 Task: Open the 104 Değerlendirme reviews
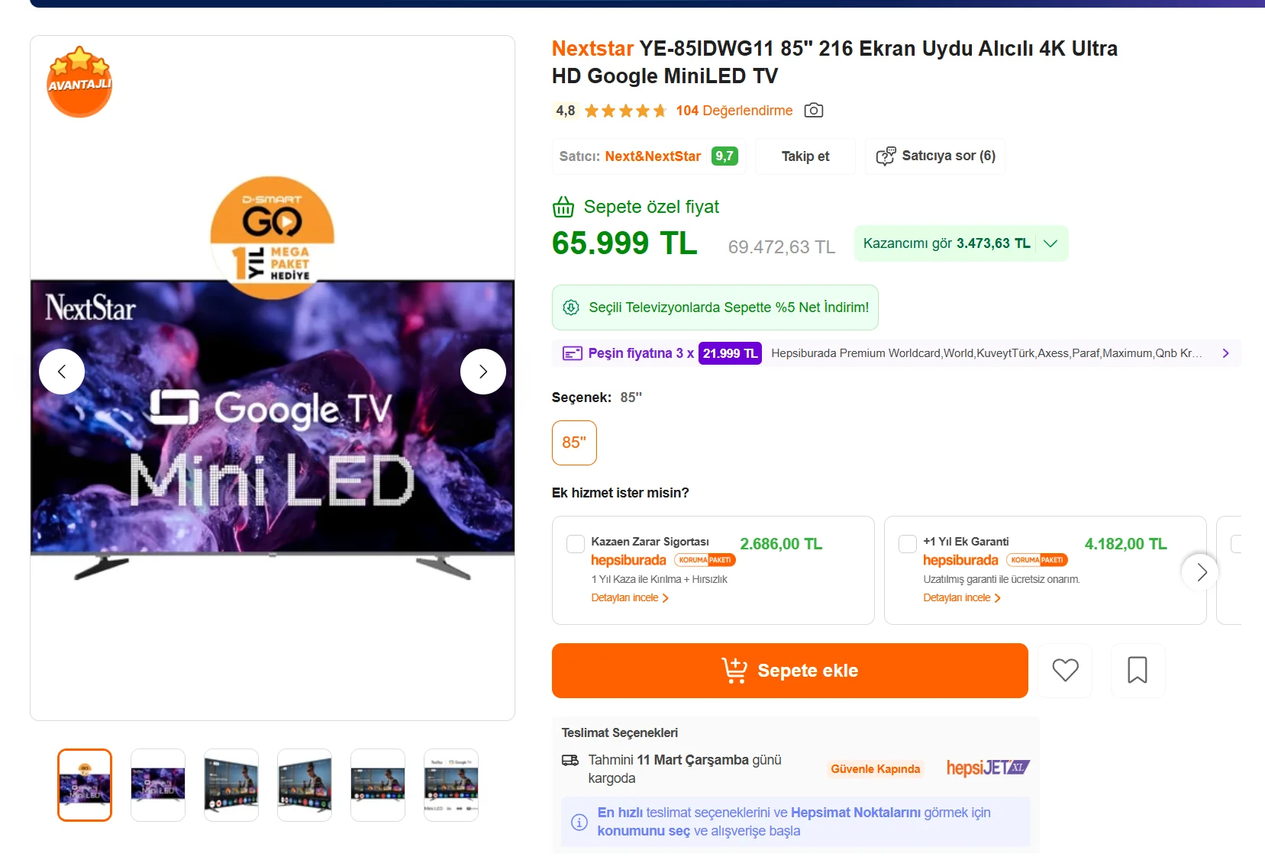(x=734, y=111)
